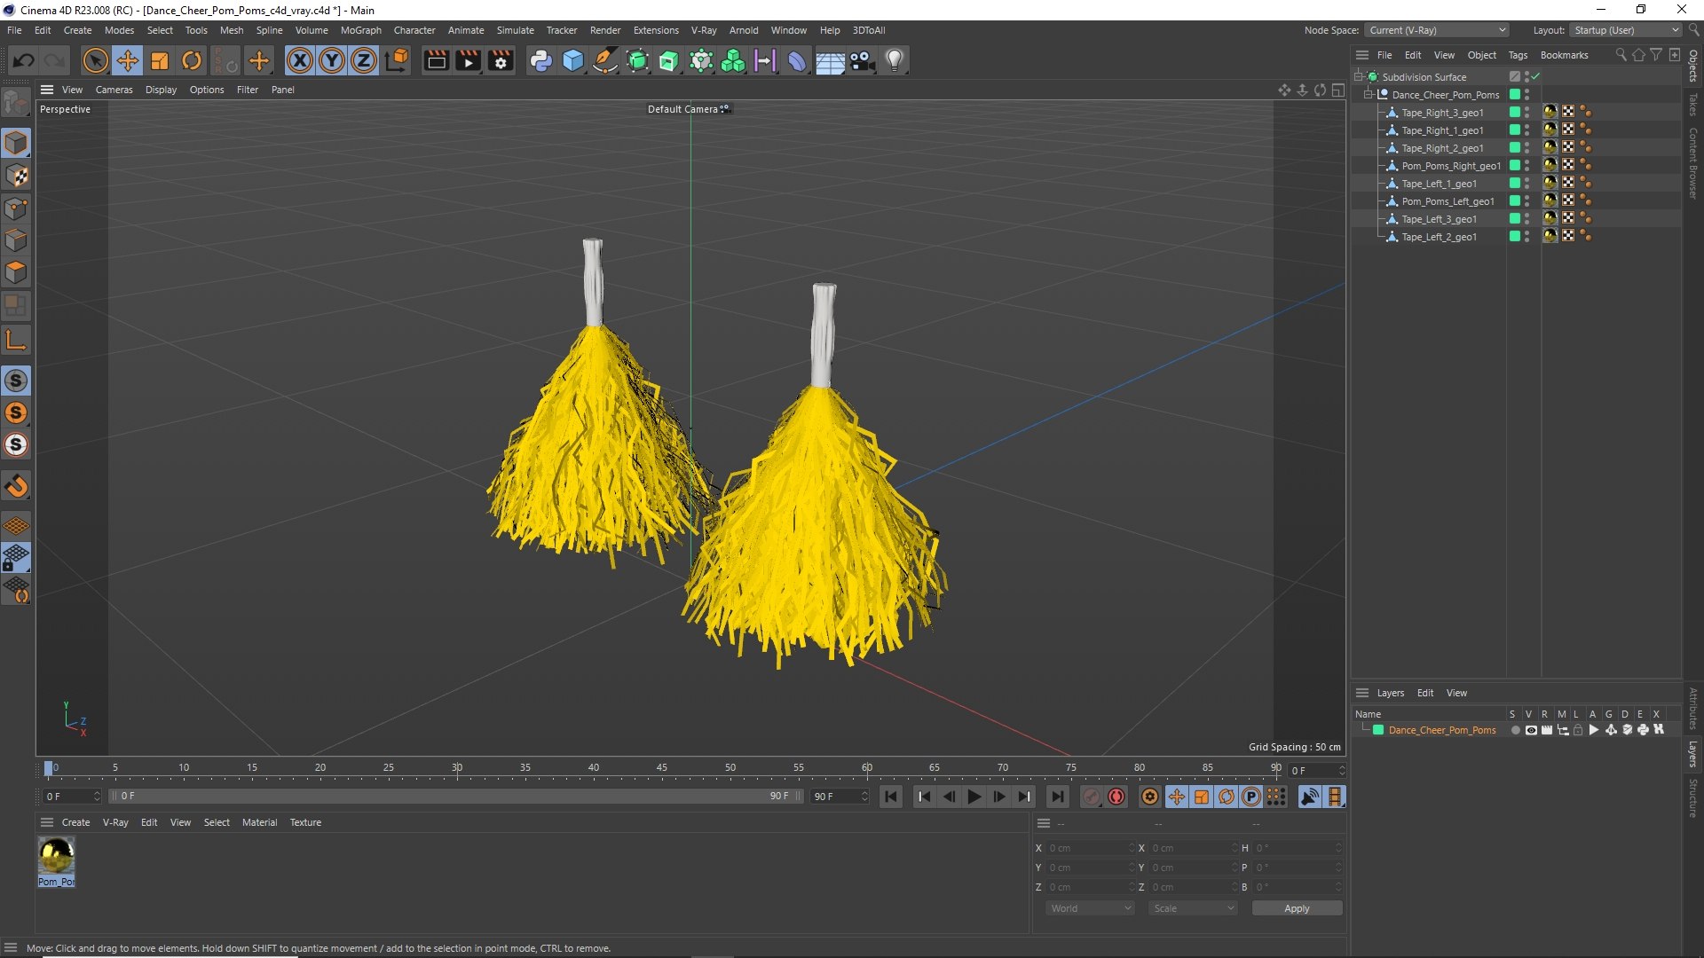The image size is (1704, 958).
Task: Click the timeline playhead at frame 0
Action: click(x=49, y=768)
